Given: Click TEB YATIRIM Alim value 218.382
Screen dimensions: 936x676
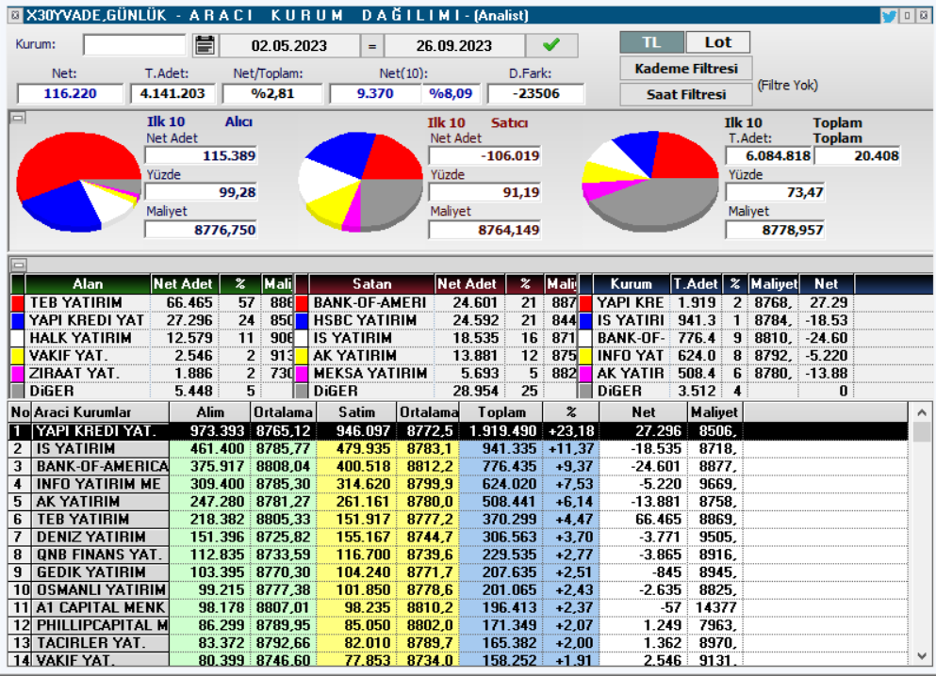Looking at the screenshot, I should pyautogui.click(x=209, y=519).
